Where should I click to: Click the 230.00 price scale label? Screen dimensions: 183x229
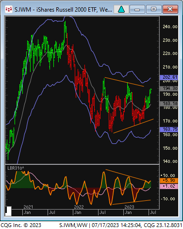point(170,40)
